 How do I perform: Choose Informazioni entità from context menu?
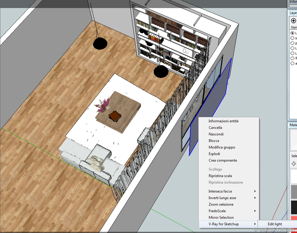click(x=223, y=121)
